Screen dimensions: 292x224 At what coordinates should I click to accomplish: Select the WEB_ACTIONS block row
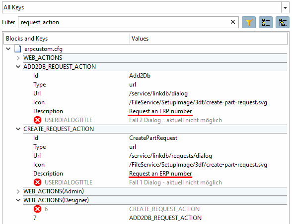click(155, 58)
